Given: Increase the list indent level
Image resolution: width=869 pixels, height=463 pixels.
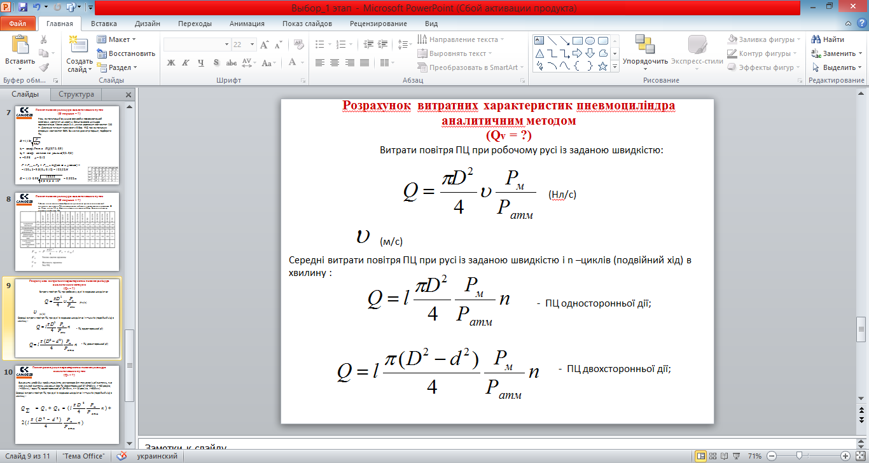Looking at the screenshot, I should (384, 45).
